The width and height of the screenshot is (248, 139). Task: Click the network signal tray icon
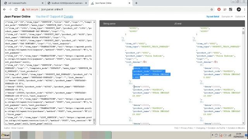(x=230, y=135)
